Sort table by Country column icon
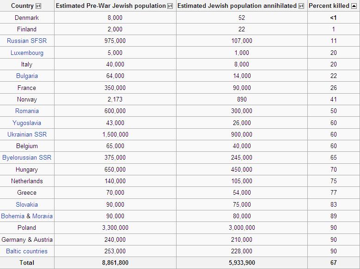 38,6
